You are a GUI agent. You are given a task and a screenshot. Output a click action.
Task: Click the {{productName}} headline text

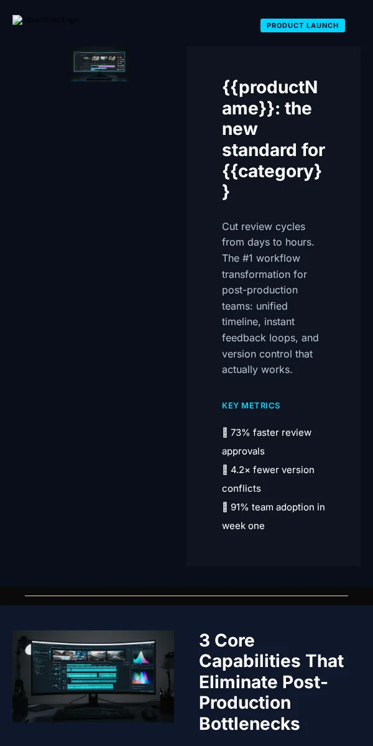(274, 139)
